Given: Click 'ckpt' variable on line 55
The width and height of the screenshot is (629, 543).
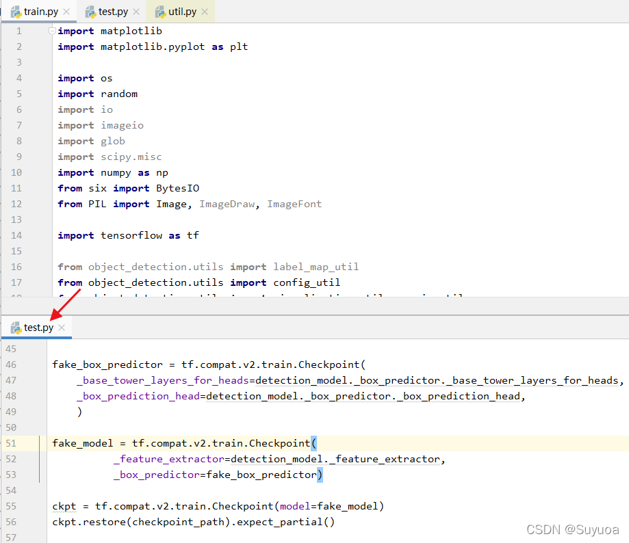Looking at the screenshot, I should pos(64,506).
